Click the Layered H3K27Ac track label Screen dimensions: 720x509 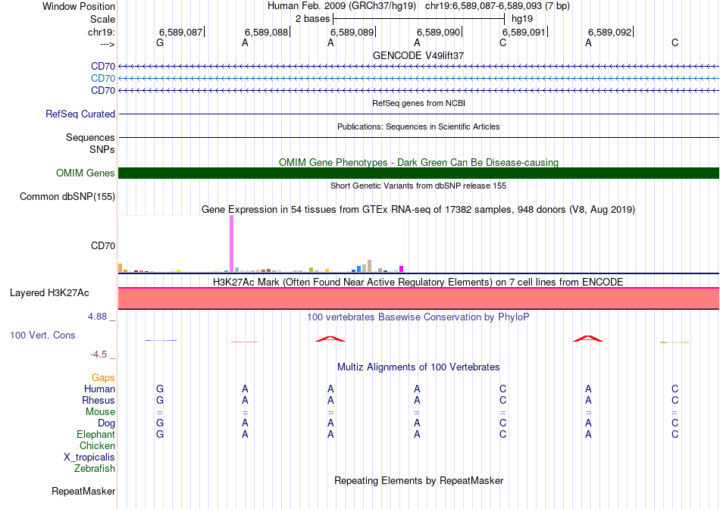click(49, 293)
